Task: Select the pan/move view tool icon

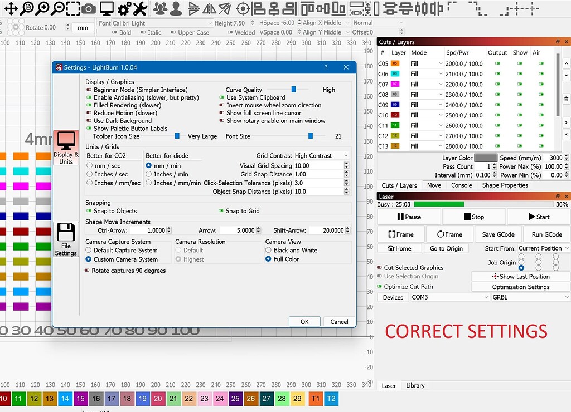Action: 11,8
